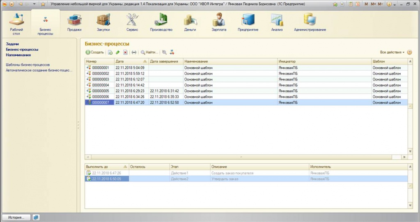Click the business process route map icon
The width and height of the screenshot is (420, 222).
pos(172,53)
